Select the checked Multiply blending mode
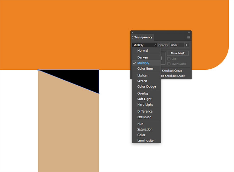The image size is (234, 172). [146, 63]
